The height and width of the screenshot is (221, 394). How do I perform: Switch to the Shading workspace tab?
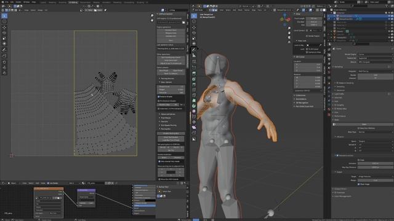click(96, 2)
